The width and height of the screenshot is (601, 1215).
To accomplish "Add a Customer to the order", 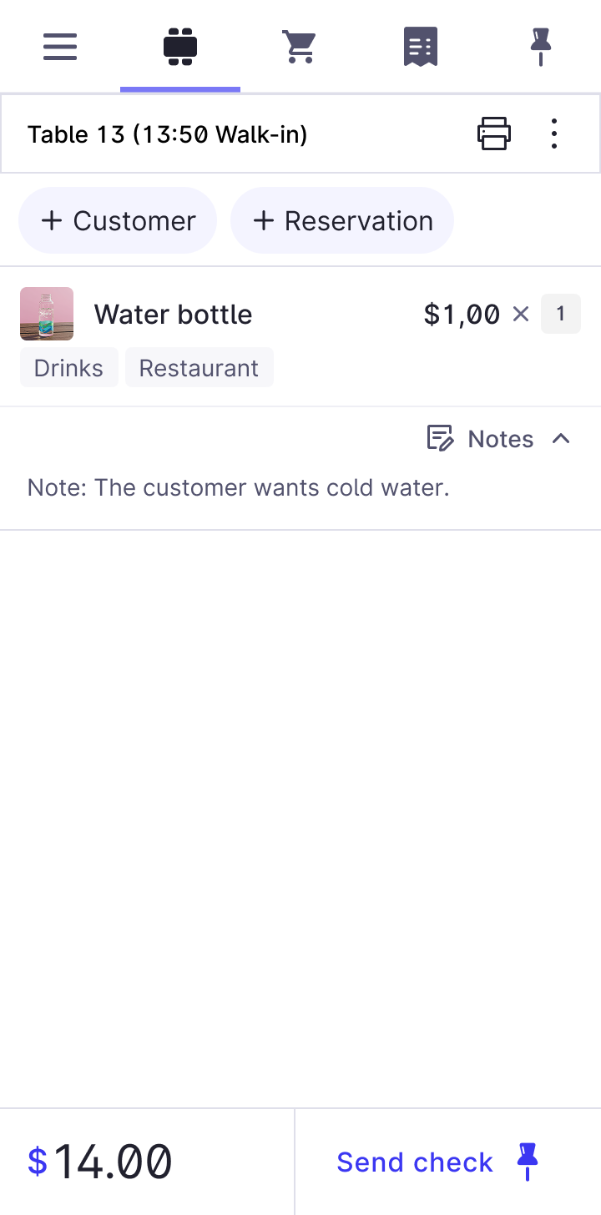I will [x=118, y=220].
